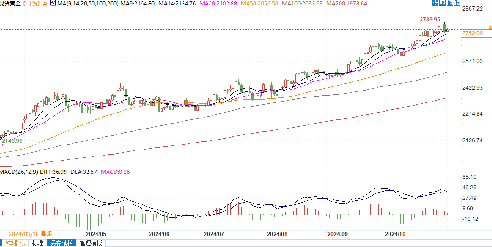The height and width of the screenshot is (247, 492).
Task: Click the 2024/08 mark on time axis
Action: pyautogui.click(x=277, y=234)
